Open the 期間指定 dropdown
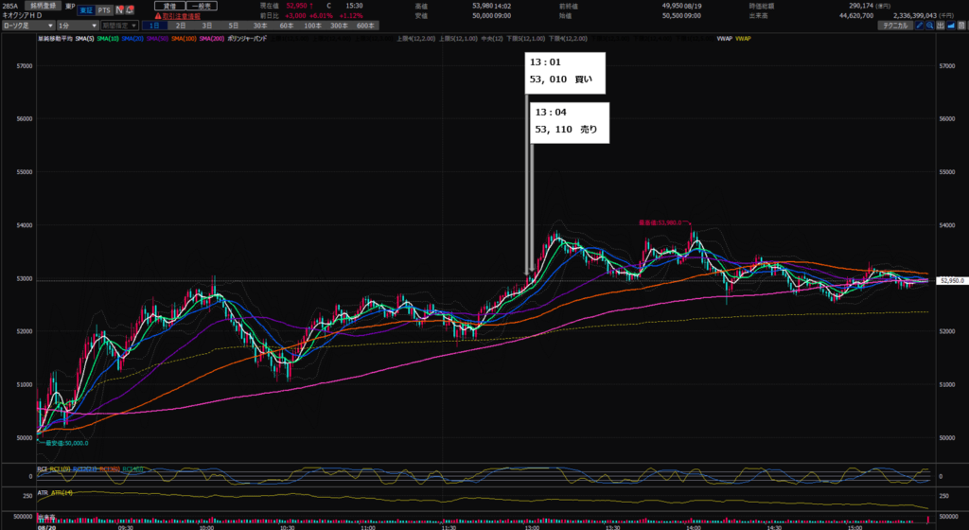Viewport: 969px width, 530px height. (x=119, y=26)
